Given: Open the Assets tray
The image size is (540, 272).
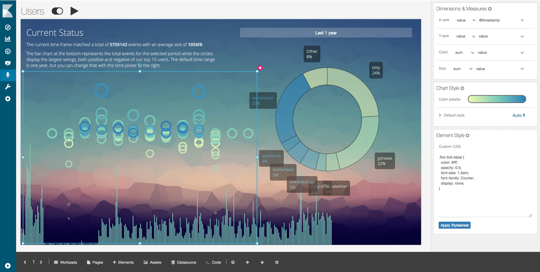Looking at the screenshot, I should click(153, 262).
